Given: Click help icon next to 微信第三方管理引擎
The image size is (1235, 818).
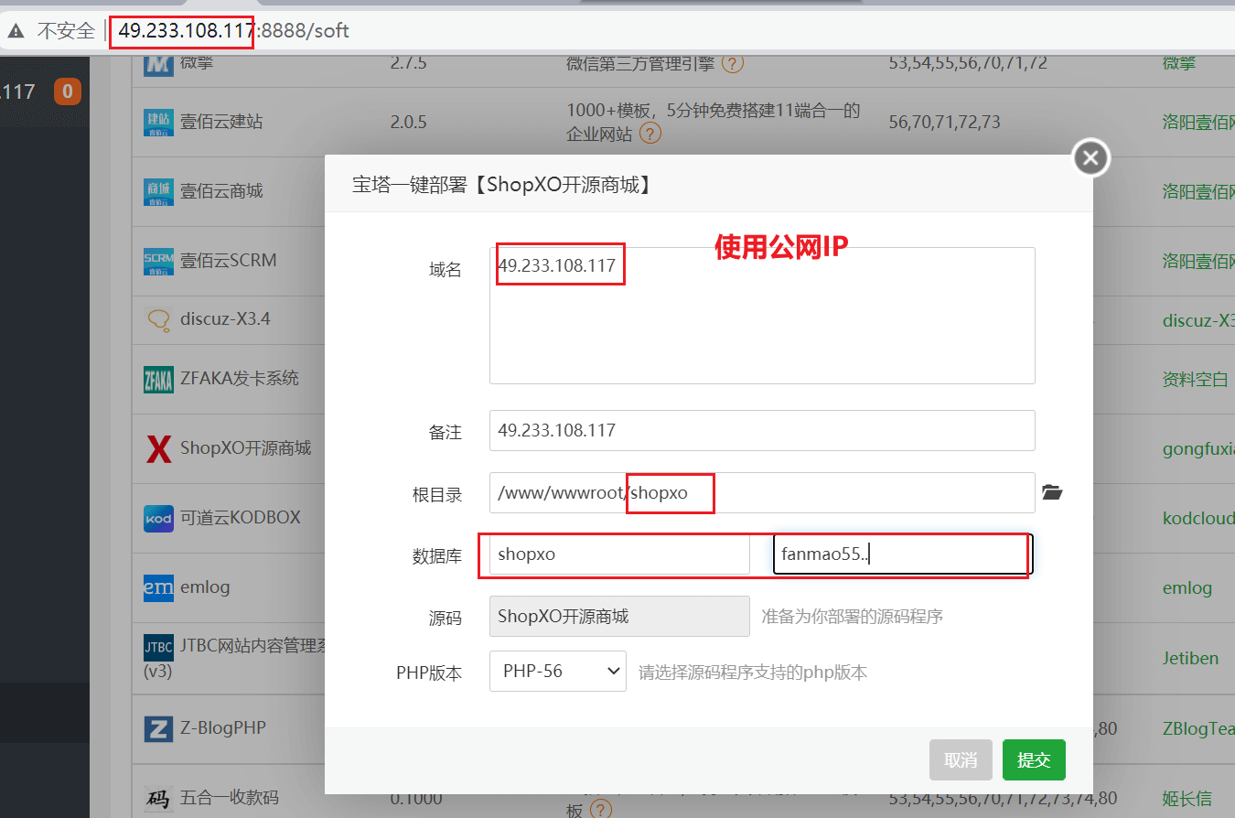Looking at the screenshot, I should pos(733,64).
